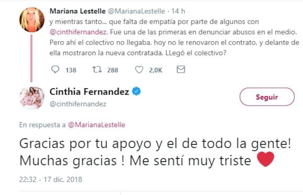
Task: Click gray @cinthifernandez handle under name
Action: (78, 104)
